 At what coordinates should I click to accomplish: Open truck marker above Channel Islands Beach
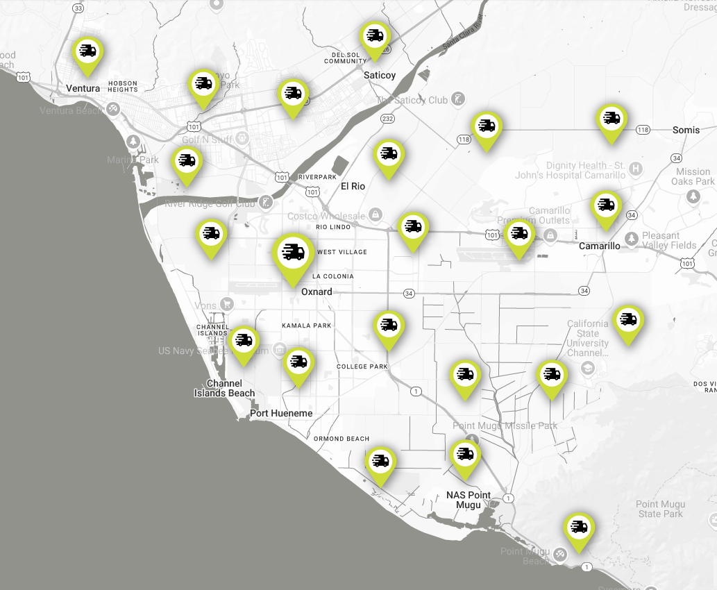[x=244, y=341]
